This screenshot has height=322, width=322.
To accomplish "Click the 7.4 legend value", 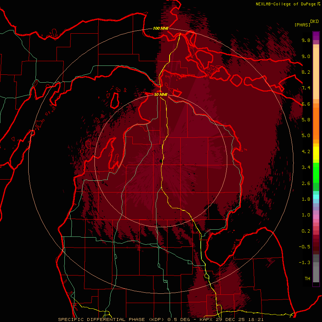I will point(306,88).
